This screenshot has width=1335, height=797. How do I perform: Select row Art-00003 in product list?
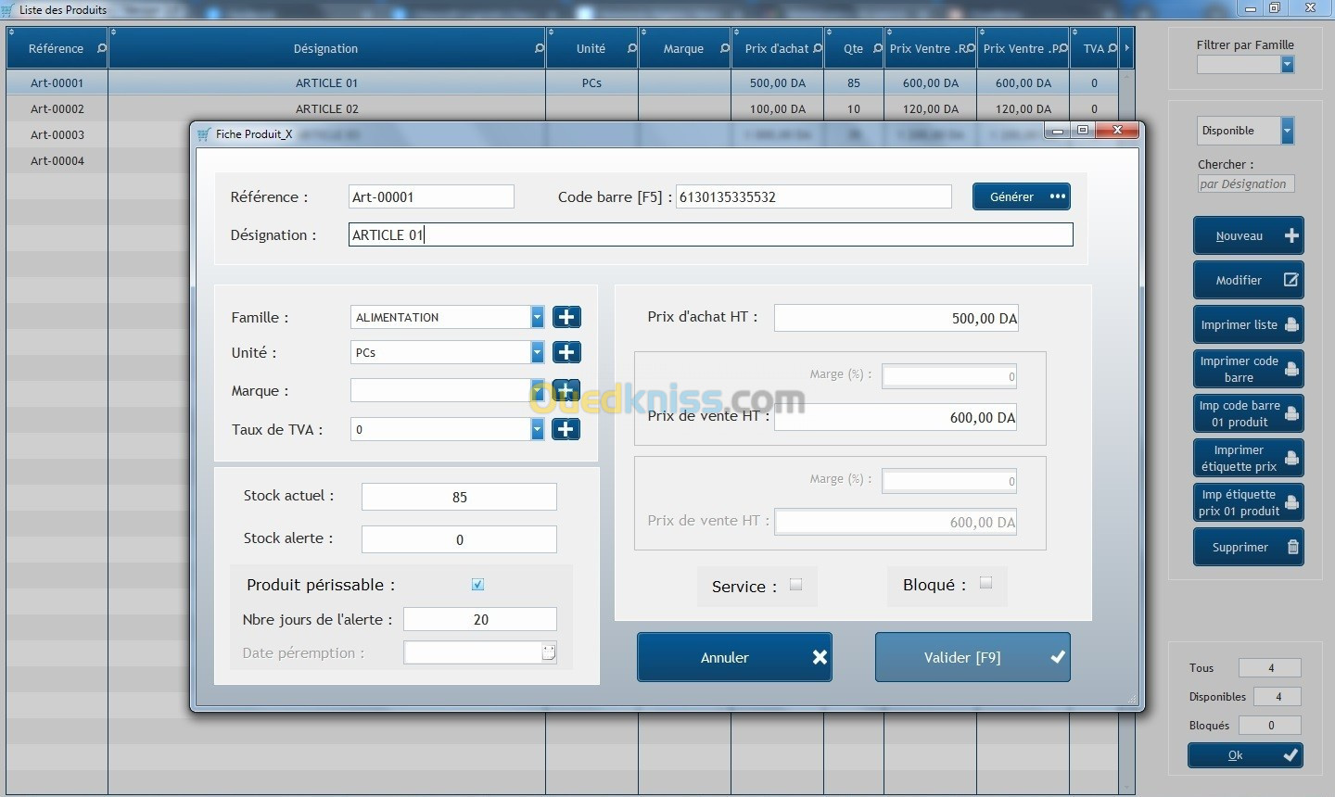coord(57,134)
